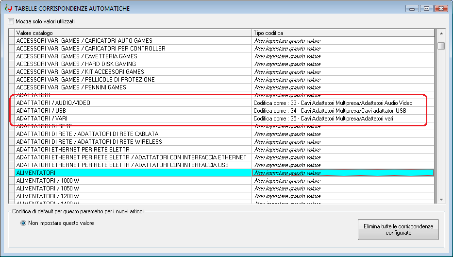Click Tipo codifica cell for ALIMENTATORI / 1000 W
Viewport: 453px width, 257px height.
[x=343, y=181]
